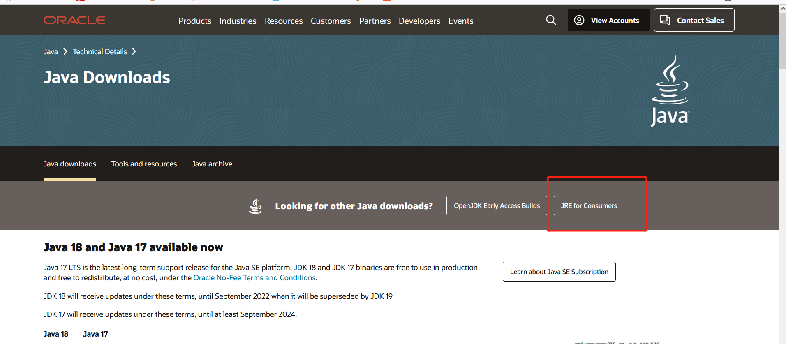Screen dimensions: 786x344
Task: Click the Oracle logo
Action: [x=74, y=20]
